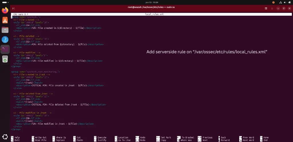Click the Undo shortcut label

click(143, 137)
